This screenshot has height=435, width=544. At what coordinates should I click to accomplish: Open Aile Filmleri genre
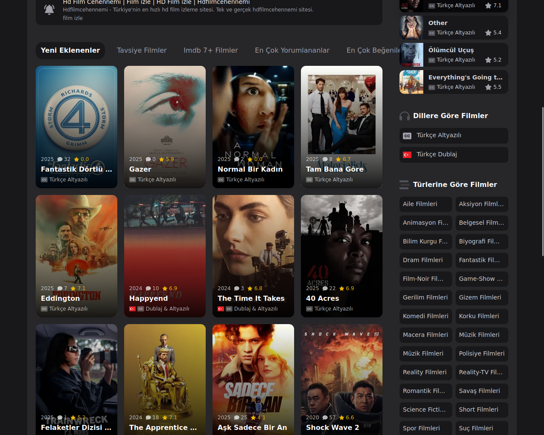pos(426,204)
